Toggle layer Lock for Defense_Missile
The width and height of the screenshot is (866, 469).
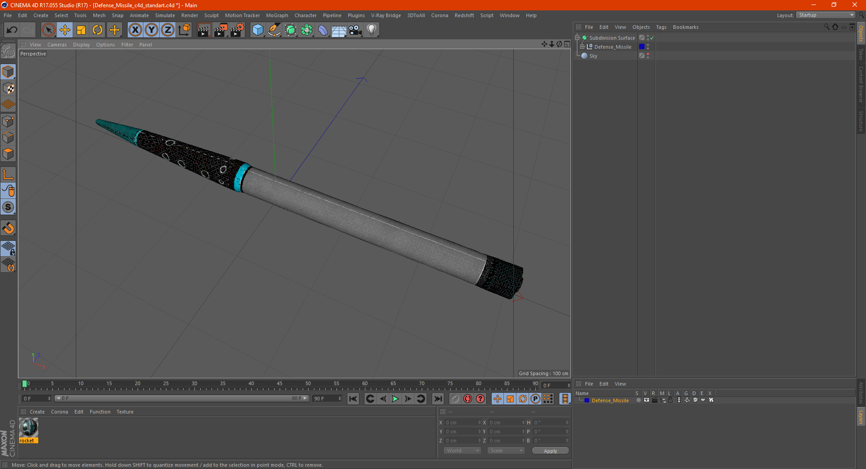click(x=670, y=400)
